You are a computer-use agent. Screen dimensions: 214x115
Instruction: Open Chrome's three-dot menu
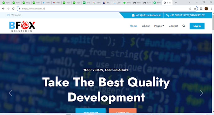pyautogui.click(x=211, y=8)
